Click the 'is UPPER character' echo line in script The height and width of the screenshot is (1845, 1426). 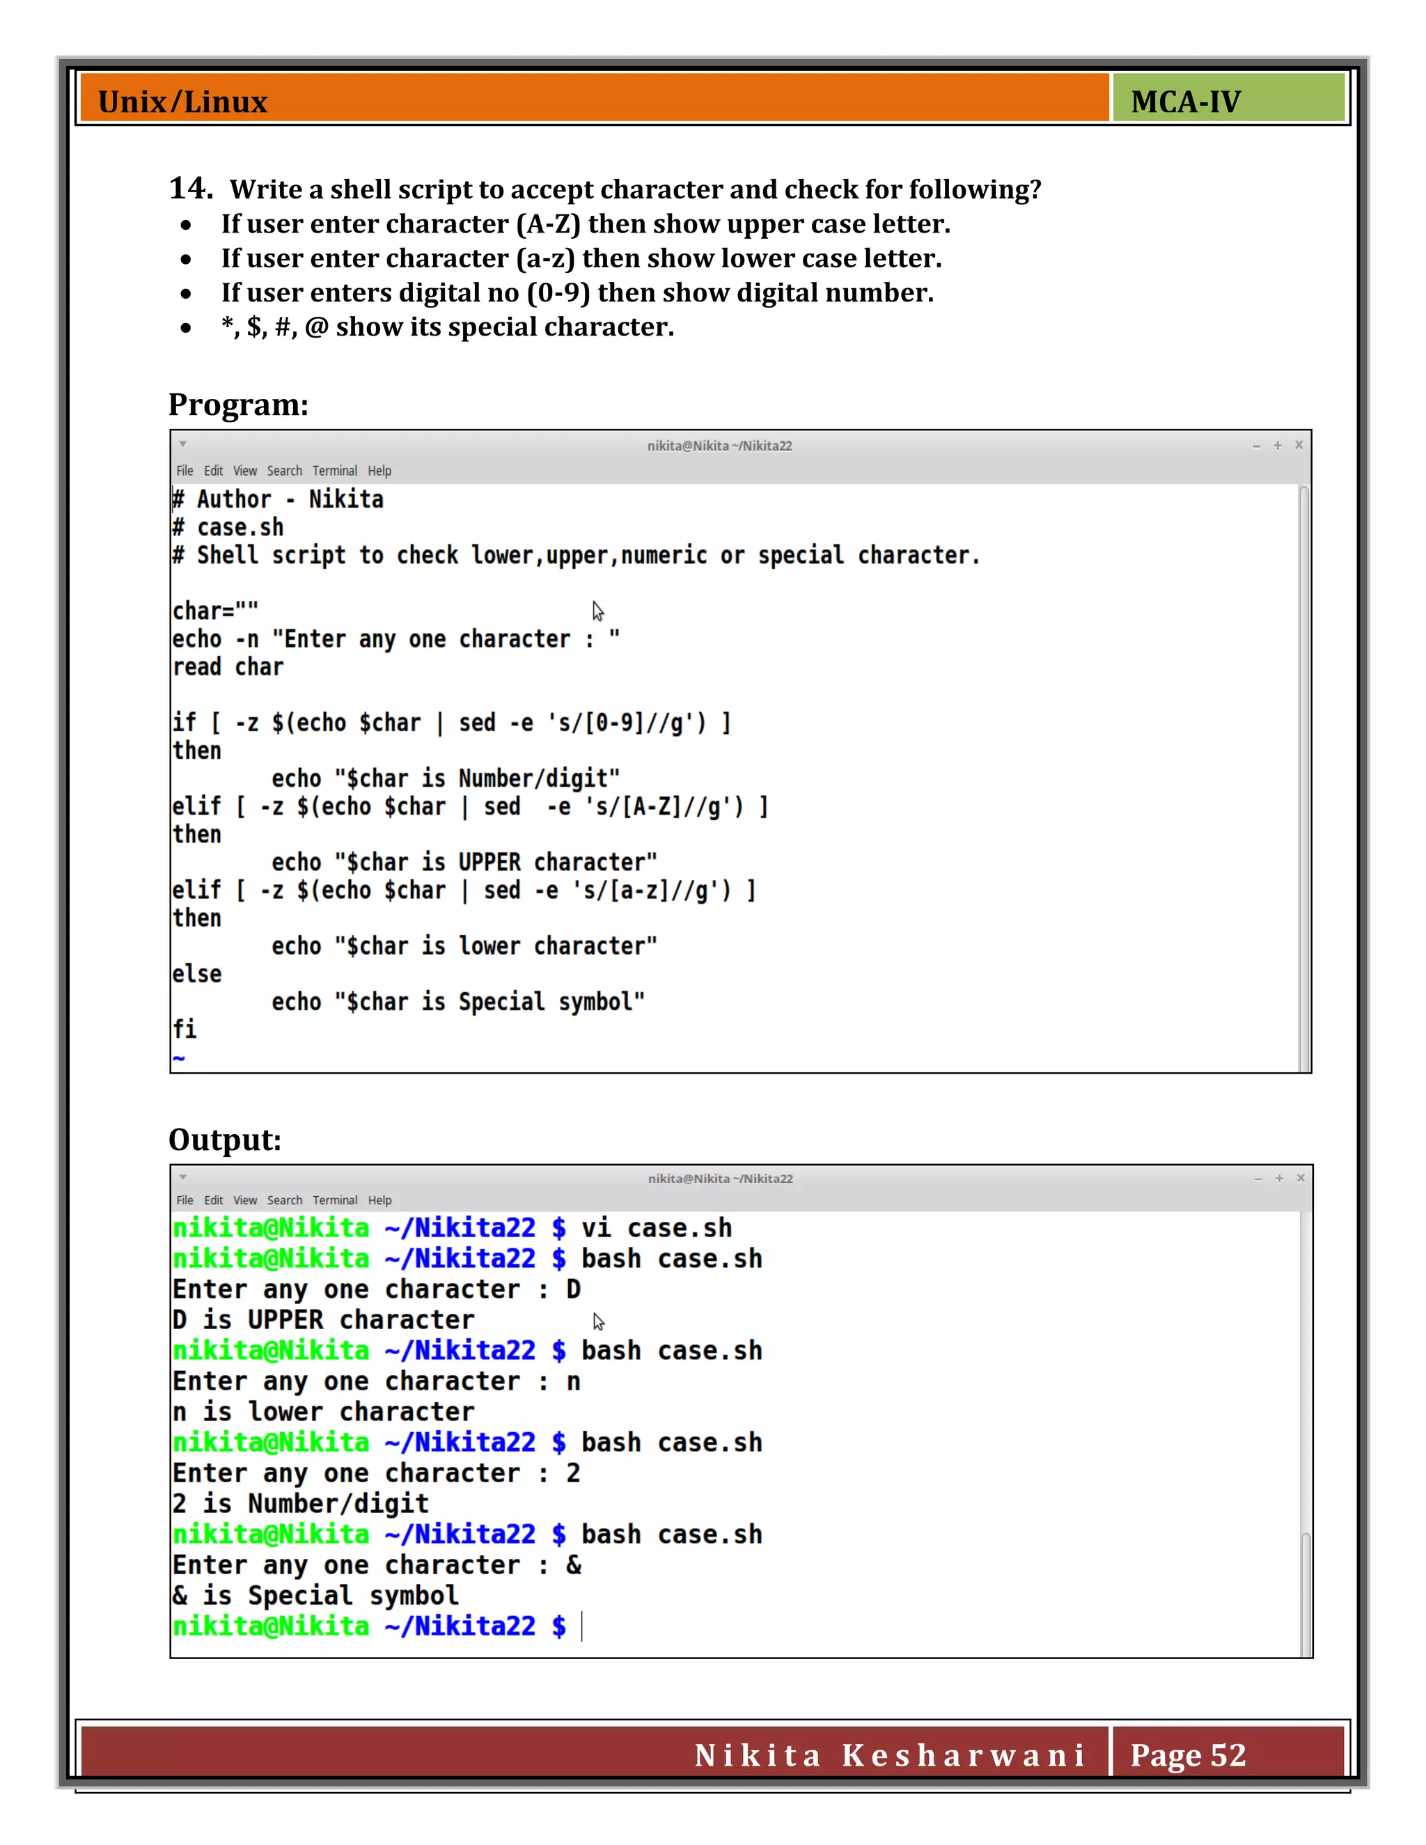(x=464, y=862)
